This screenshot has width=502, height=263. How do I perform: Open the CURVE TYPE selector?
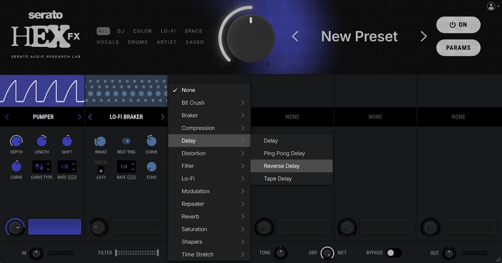tap(41, 167)
